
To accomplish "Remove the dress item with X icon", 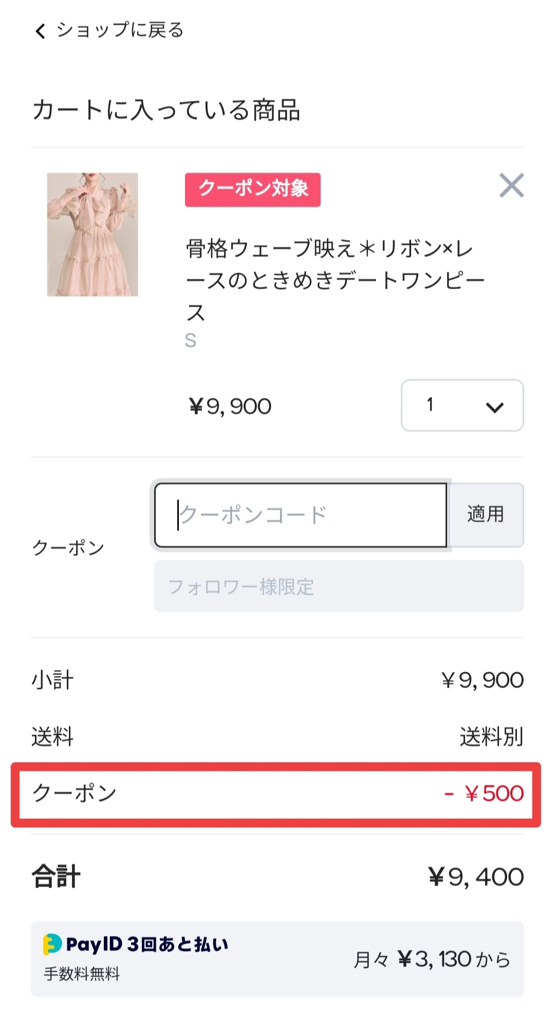I will pyautogui.click(x=511, y=185).
